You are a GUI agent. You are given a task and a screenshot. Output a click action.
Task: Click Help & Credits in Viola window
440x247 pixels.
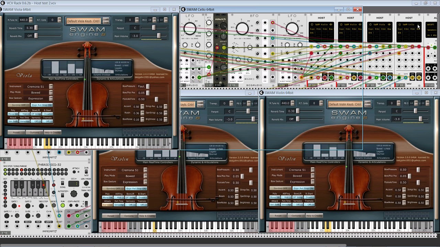pyautogui.click(x=53, y=132)
